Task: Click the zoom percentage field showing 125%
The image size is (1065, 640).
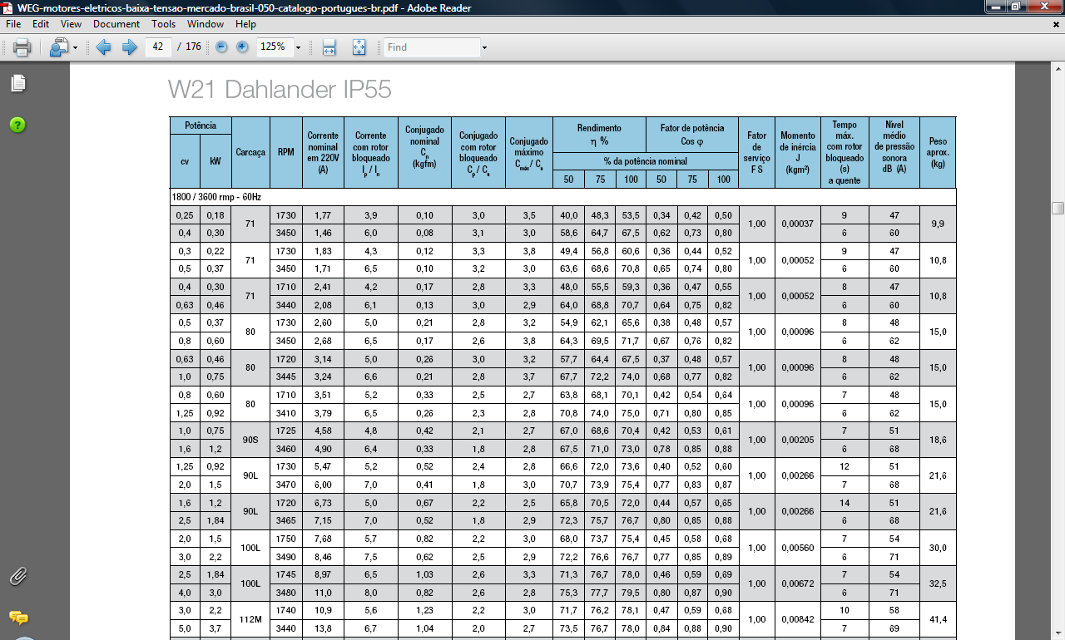Action: click(274, 47)
